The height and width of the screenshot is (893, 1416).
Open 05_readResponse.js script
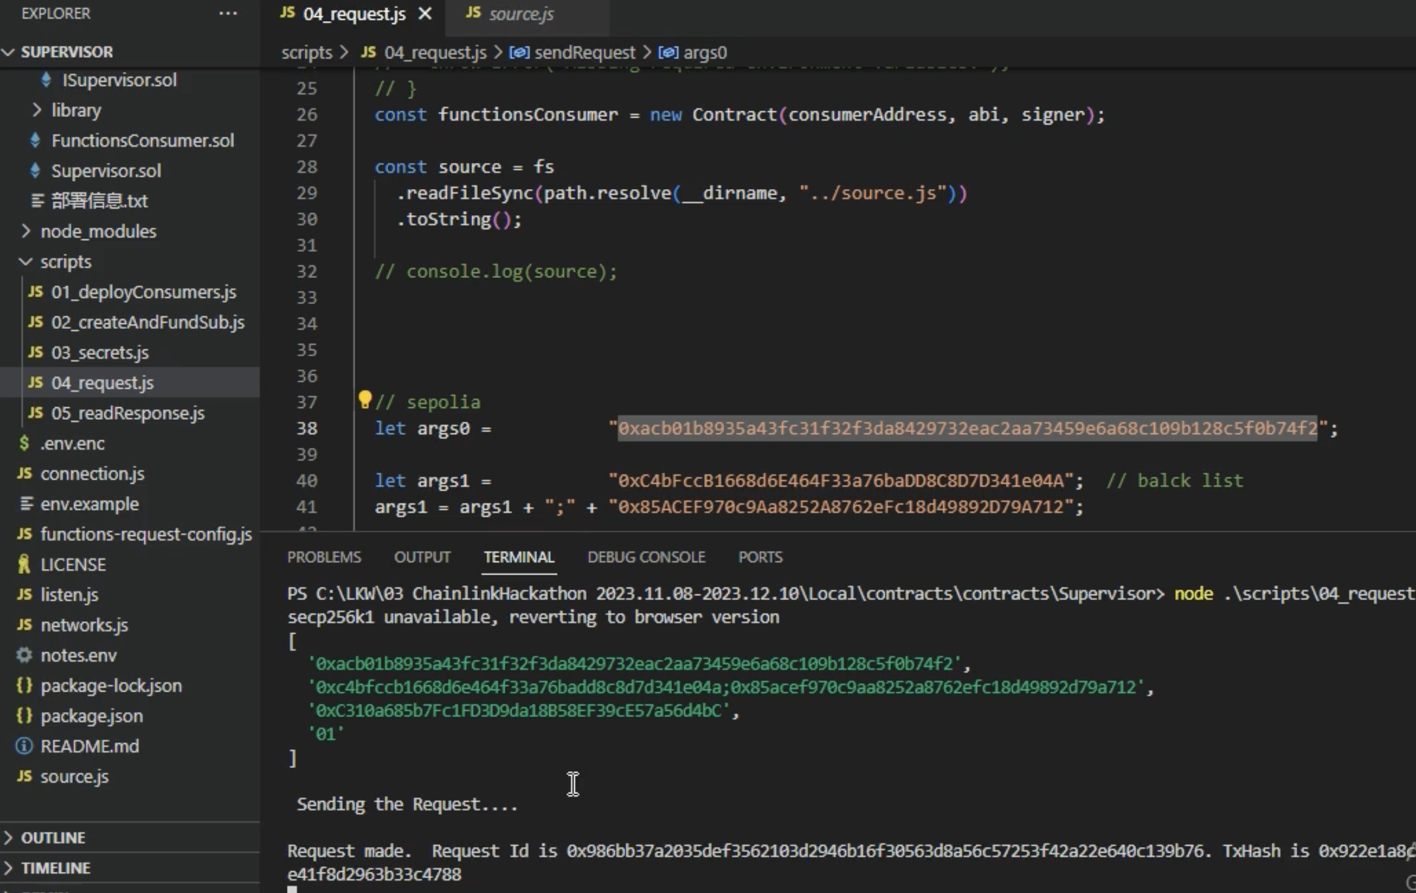[x=128, y=414]
